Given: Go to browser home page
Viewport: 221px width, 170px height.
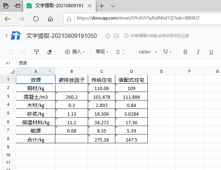Looking at the screenshot, I should pyautogui.click(x=50, y=19).
